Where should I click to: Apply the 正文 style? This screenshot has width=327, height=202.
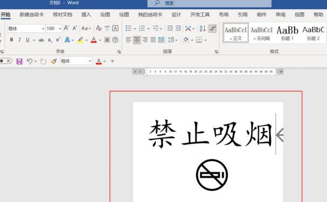coord(236,33)
